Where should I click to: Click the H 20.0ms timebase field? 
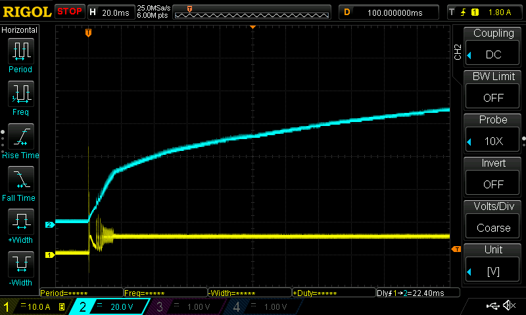pos(111,12)
